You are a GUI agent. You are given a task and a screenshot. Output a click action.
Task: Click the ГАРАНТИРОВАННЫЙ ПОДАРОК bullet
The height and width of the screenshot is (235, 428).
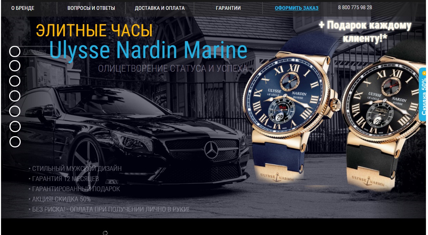[74, 189]
